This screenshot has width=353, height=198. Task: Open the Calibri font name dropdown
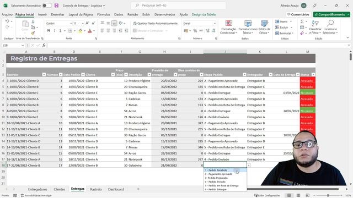coord(71,23)
